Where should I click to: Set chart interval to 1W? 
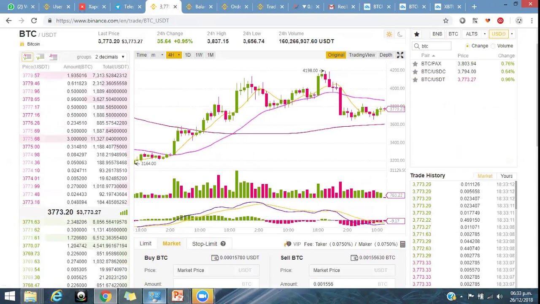pos(199,55)
